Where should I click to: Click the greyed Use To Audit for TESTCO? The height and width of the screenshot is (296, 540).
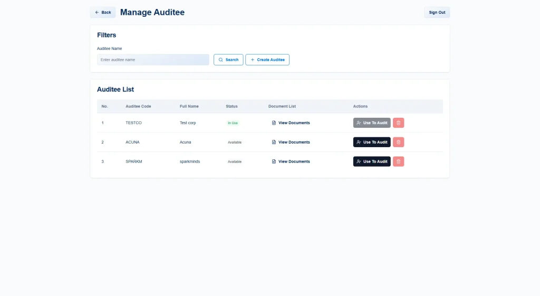click(x=372, y=123)
